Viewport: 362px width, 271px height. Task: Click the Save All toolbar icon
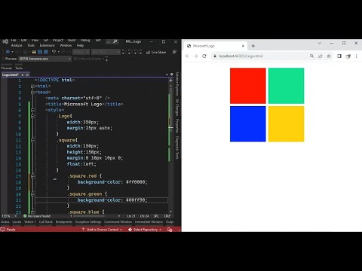click(46, 52)
